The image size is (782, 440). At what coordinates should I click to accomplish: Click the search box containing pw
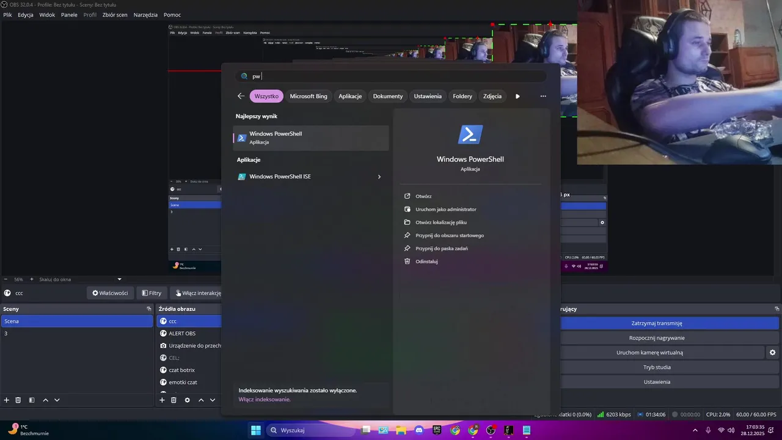tap(391, 76)
